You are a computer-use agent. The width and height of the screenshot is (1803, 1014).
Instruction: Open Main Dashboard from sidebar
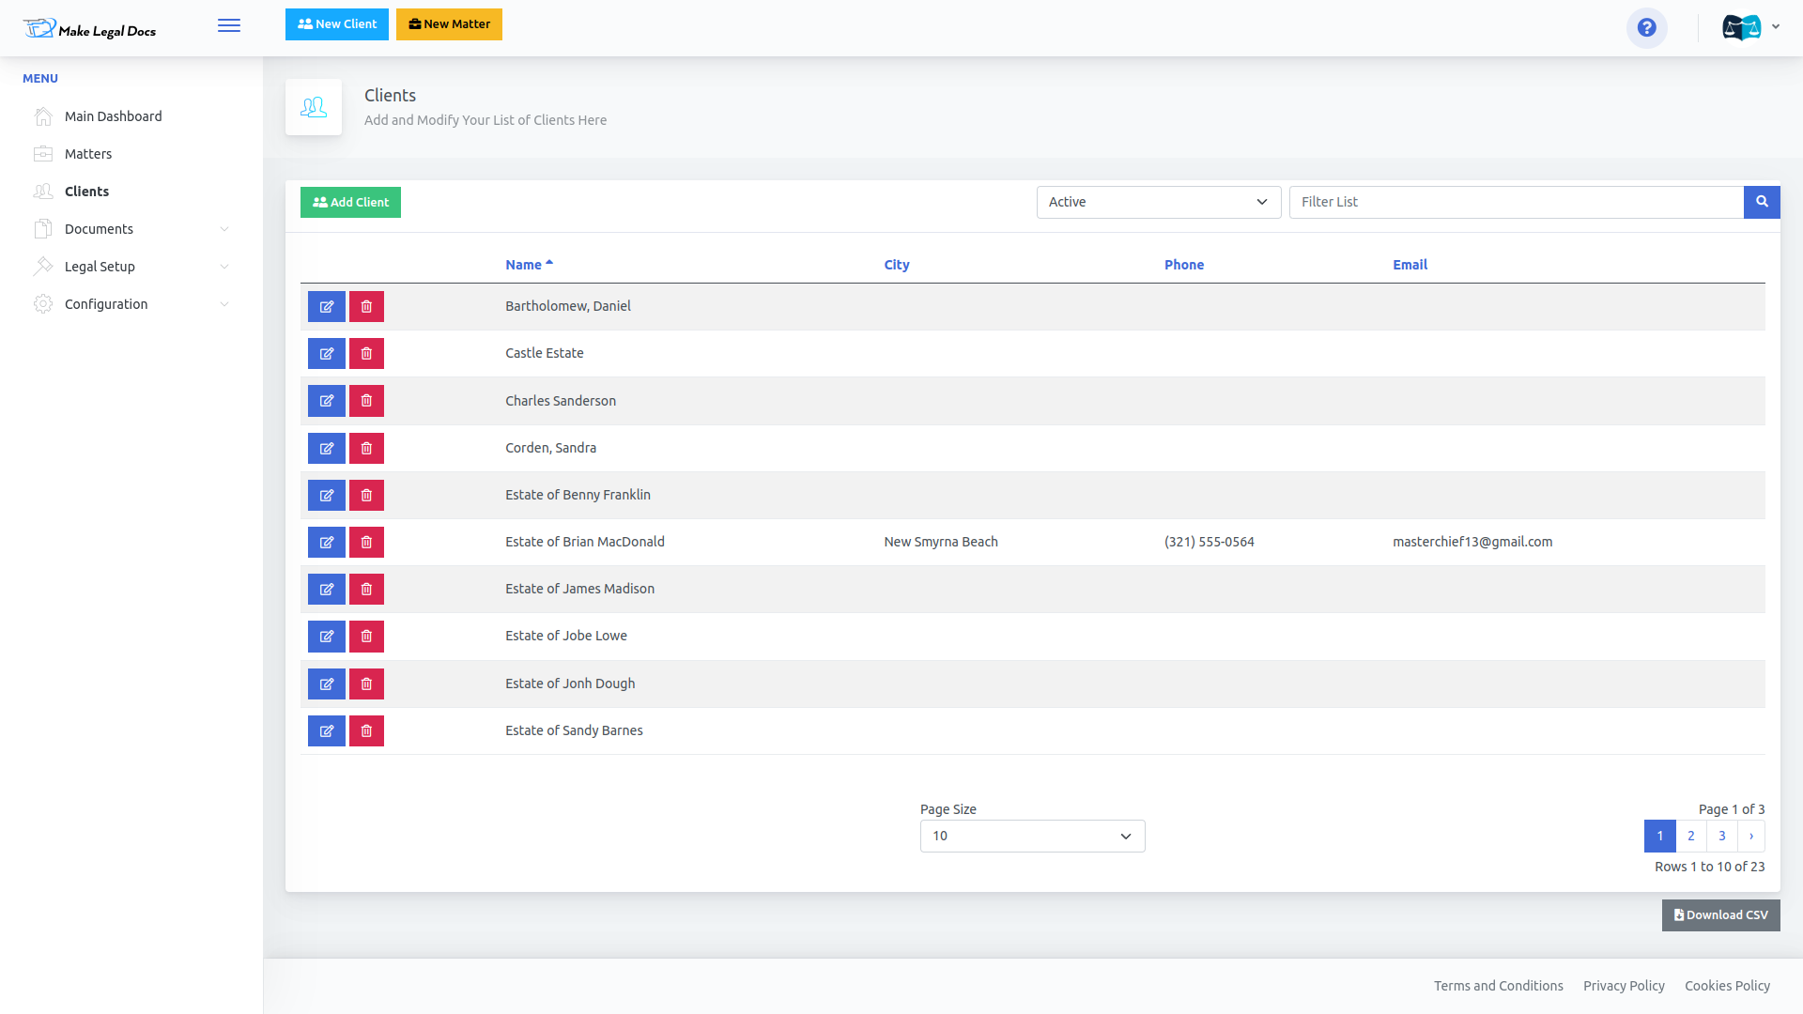coord(113,116)
